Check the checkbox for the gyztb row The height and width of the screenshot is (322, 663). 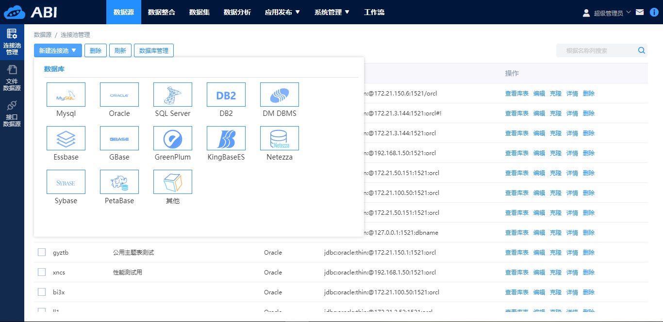tap(41, 252)
